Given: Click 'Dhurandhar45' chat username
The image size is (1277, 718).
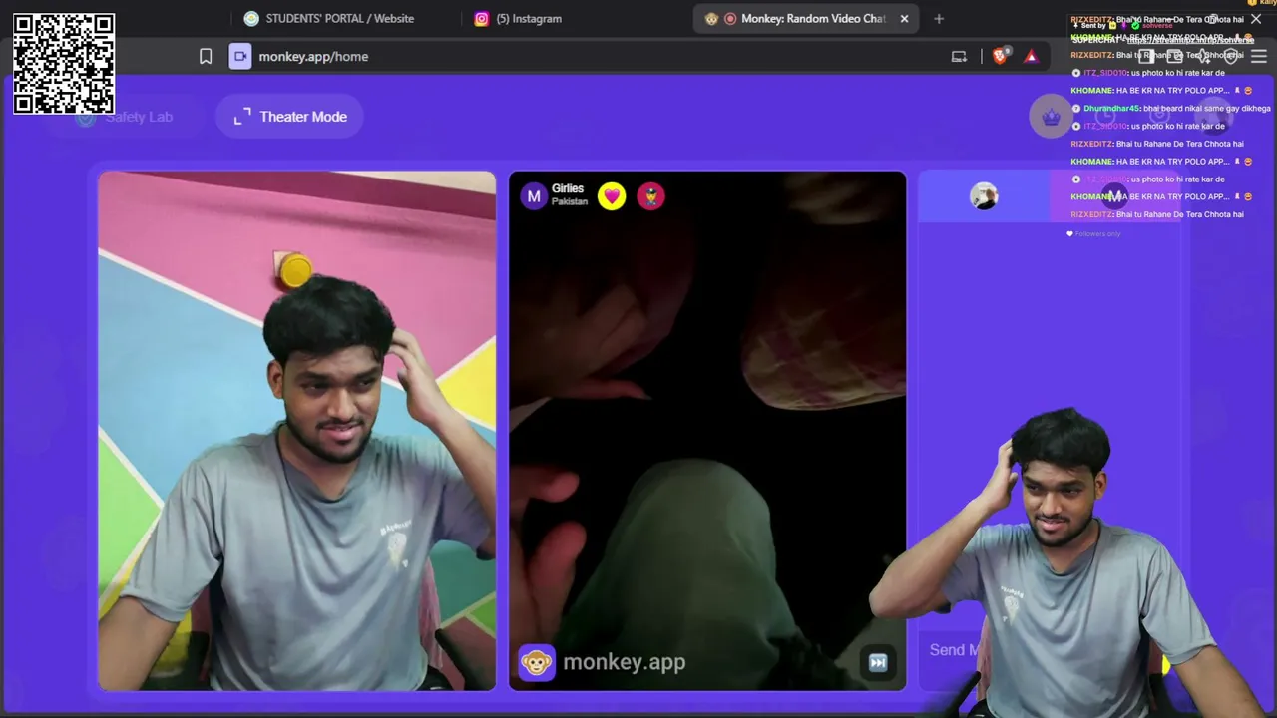Looking at the screenshot, I should [1111, 108].
